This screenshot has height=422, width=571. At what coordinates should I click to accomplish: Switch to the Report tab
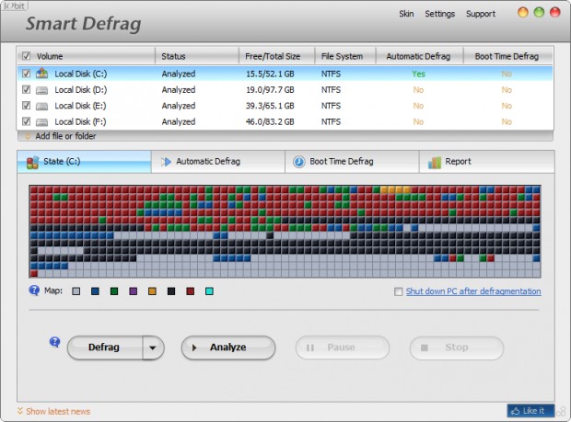coord(487,162)
